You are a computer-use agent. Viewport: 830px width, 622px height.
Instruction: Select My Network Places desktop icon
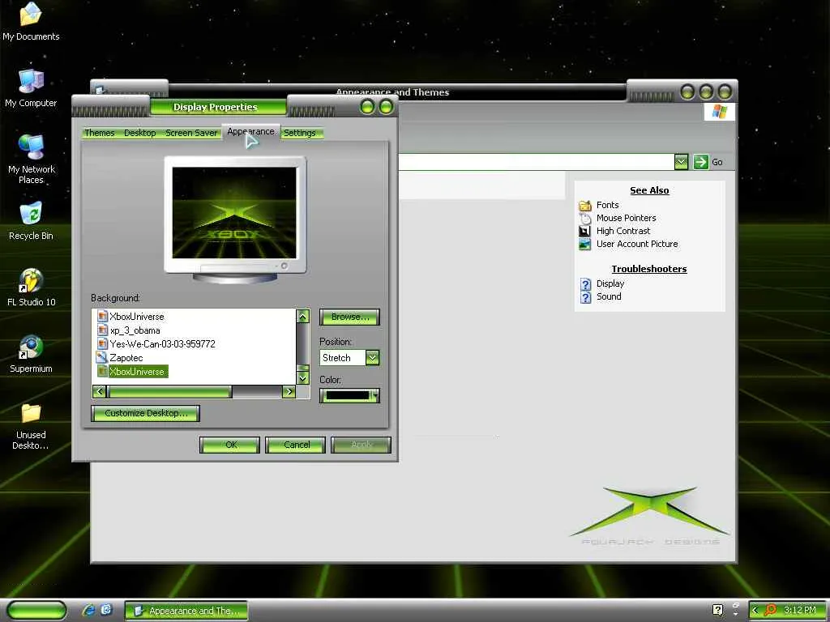pyautogui.click(x=31, y=159)
